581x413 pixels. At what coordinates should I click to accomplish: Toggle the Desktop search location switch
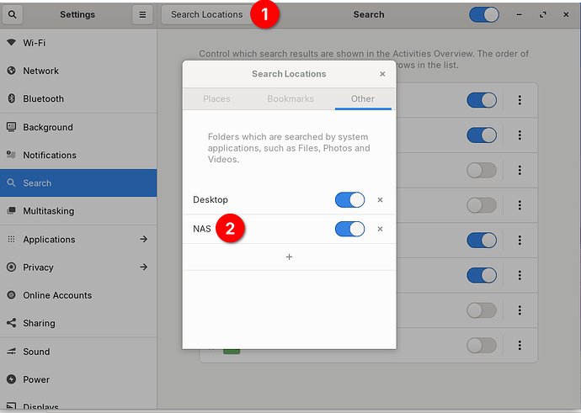click(x=349, y=200)
